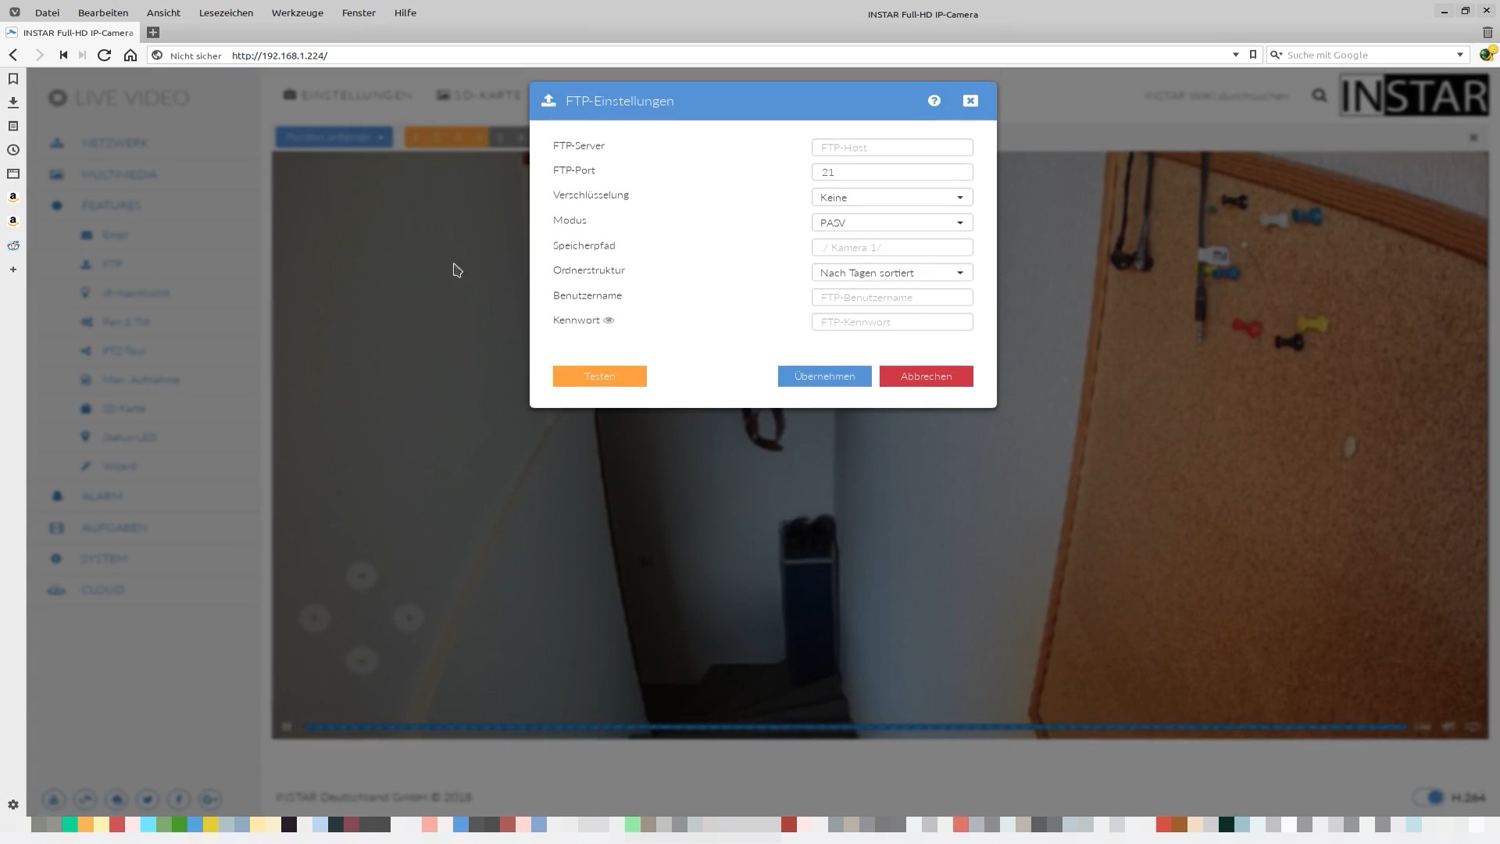This screenshot has height=844, width=1500.
Task: Select the INSTAR Full-HD IP-Camera tab
Action: click(70, 33)
